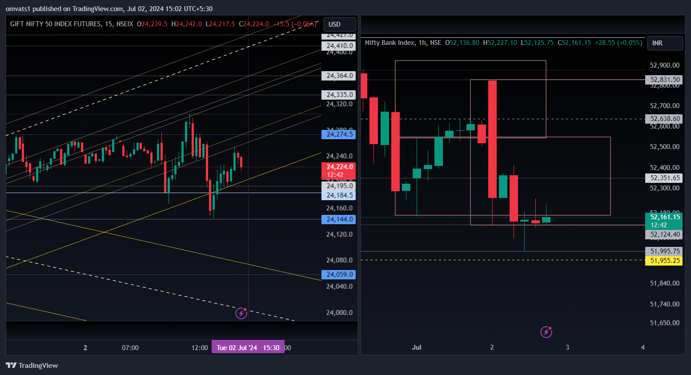Click the 52,700.00 axis tick value
This screenshot has width=691, height=375.
(665, 106)
